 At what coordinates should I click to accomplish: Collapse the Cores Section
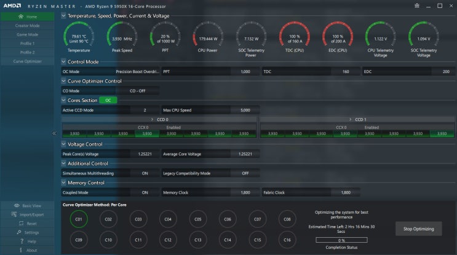click(x=63, y=100)
